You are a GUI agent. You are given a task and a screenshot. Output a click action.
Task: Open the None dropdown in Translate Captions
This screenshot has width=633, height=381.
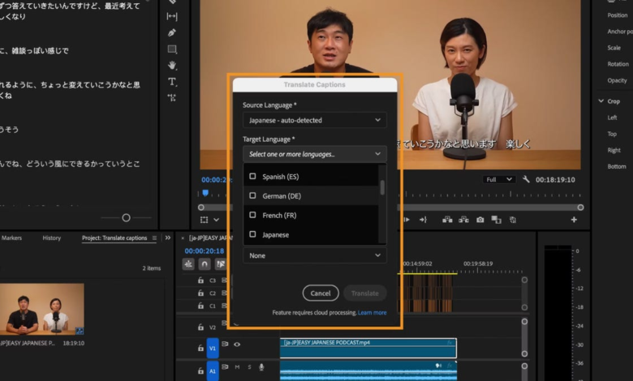coord(315,255)
